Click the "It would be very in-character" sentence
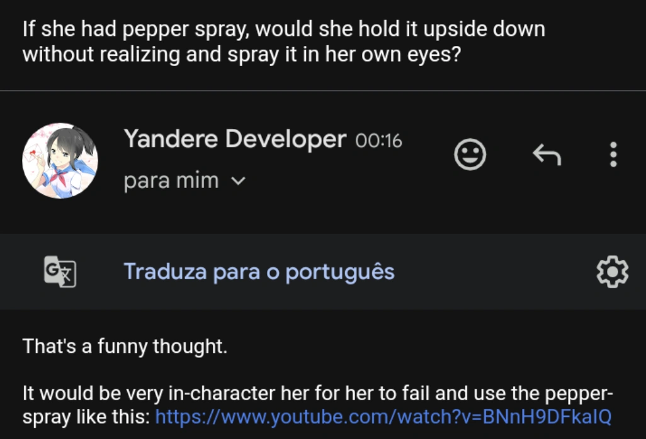 317,394
